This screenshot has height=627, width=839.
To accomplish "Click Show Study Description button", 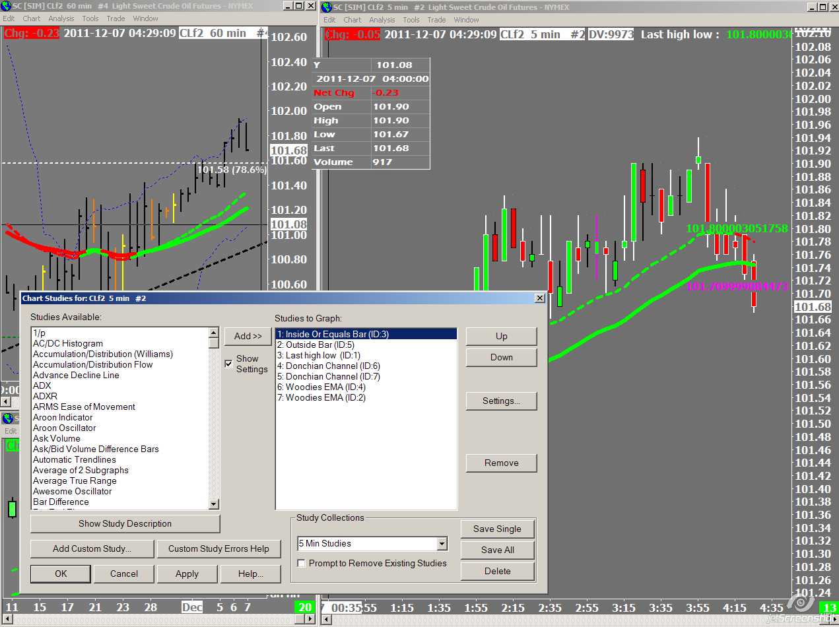I will [125, 523].
